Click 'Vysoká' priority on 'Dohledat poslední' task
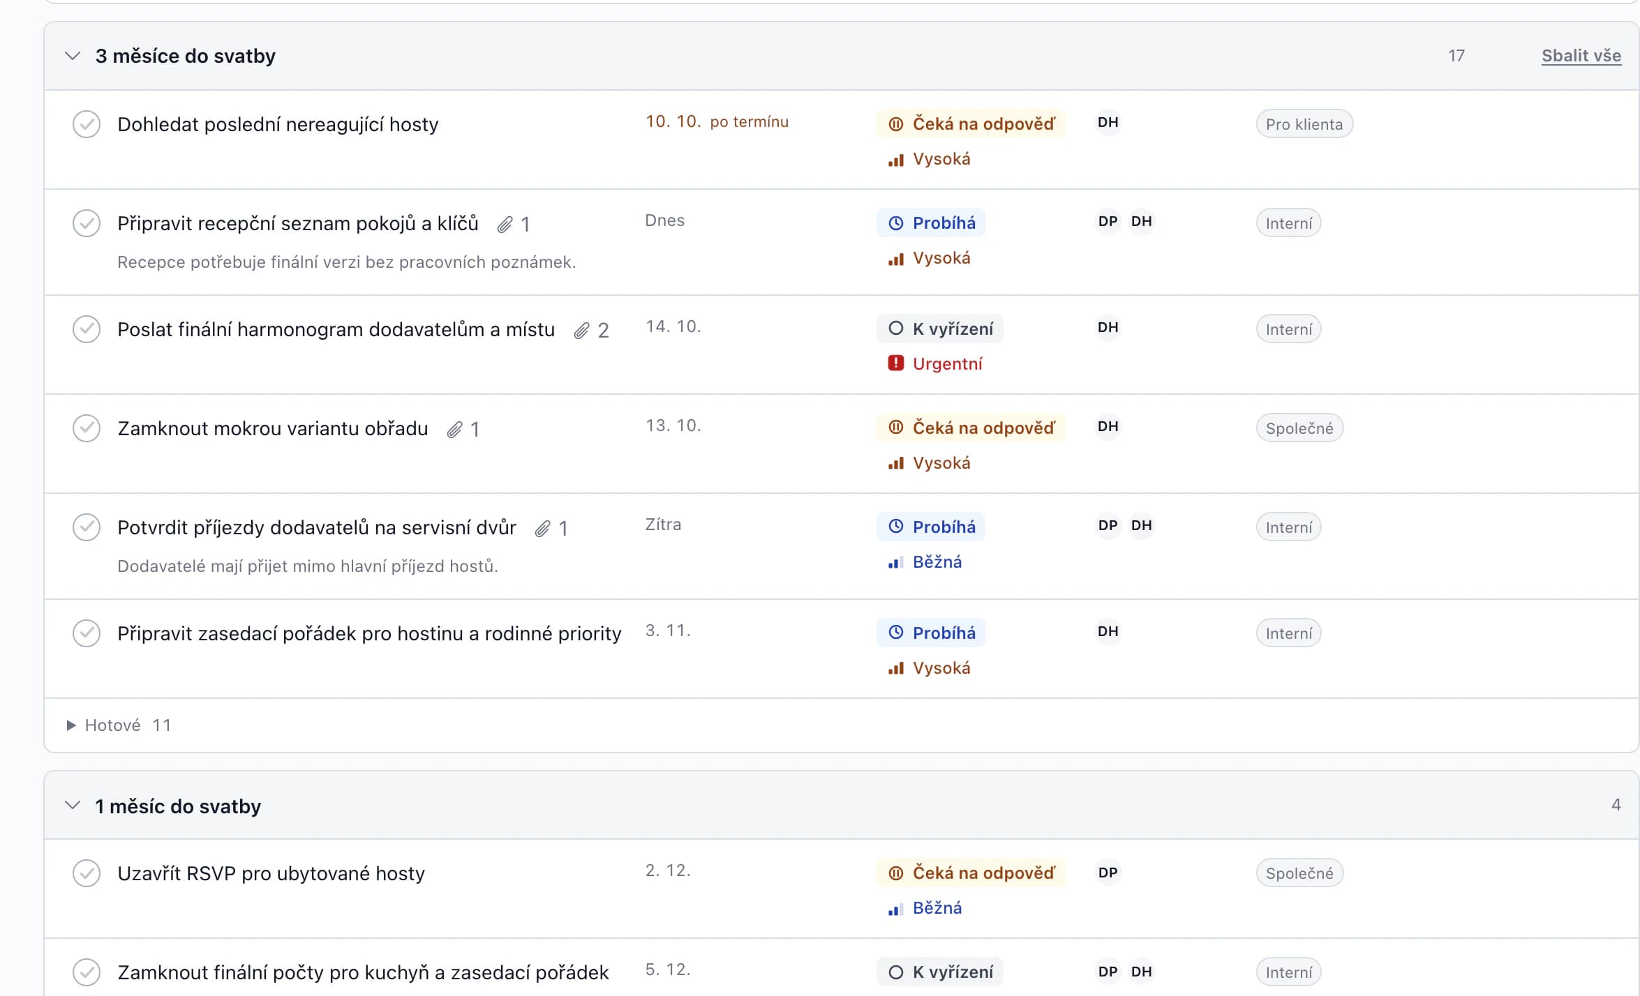The image size is (1640, 996). pos(929,159)
